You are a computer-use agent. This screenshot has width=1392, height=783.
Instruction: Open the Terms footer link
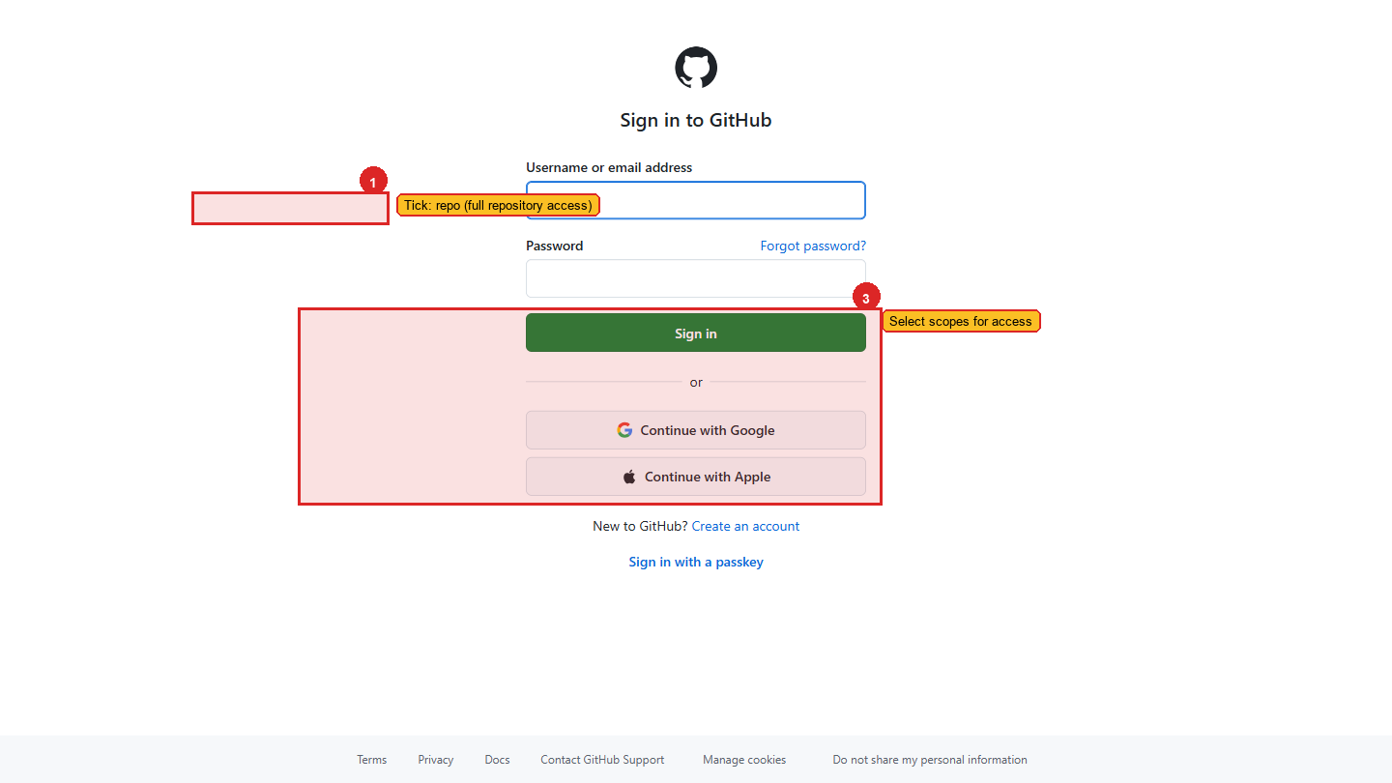tap(371, 760)
